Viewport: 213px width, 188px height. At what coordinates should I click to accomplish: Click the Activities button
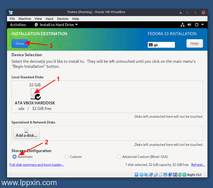[x=18, y=25]
